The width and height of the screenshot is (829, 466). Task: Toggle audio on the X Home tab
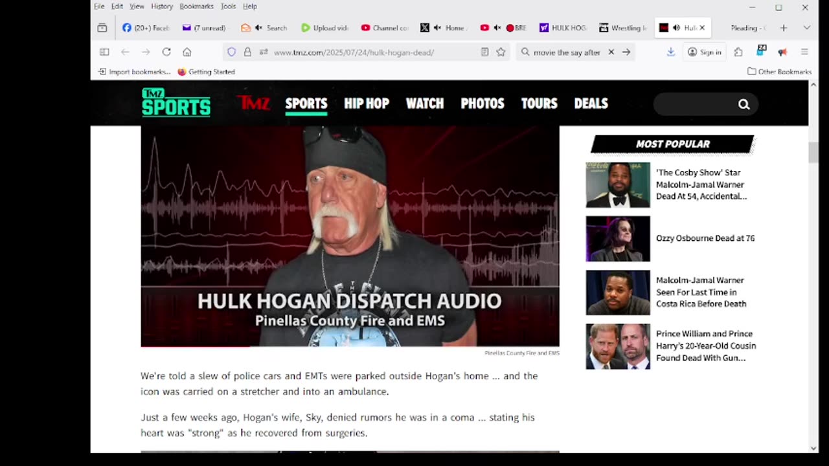(437, 28)
